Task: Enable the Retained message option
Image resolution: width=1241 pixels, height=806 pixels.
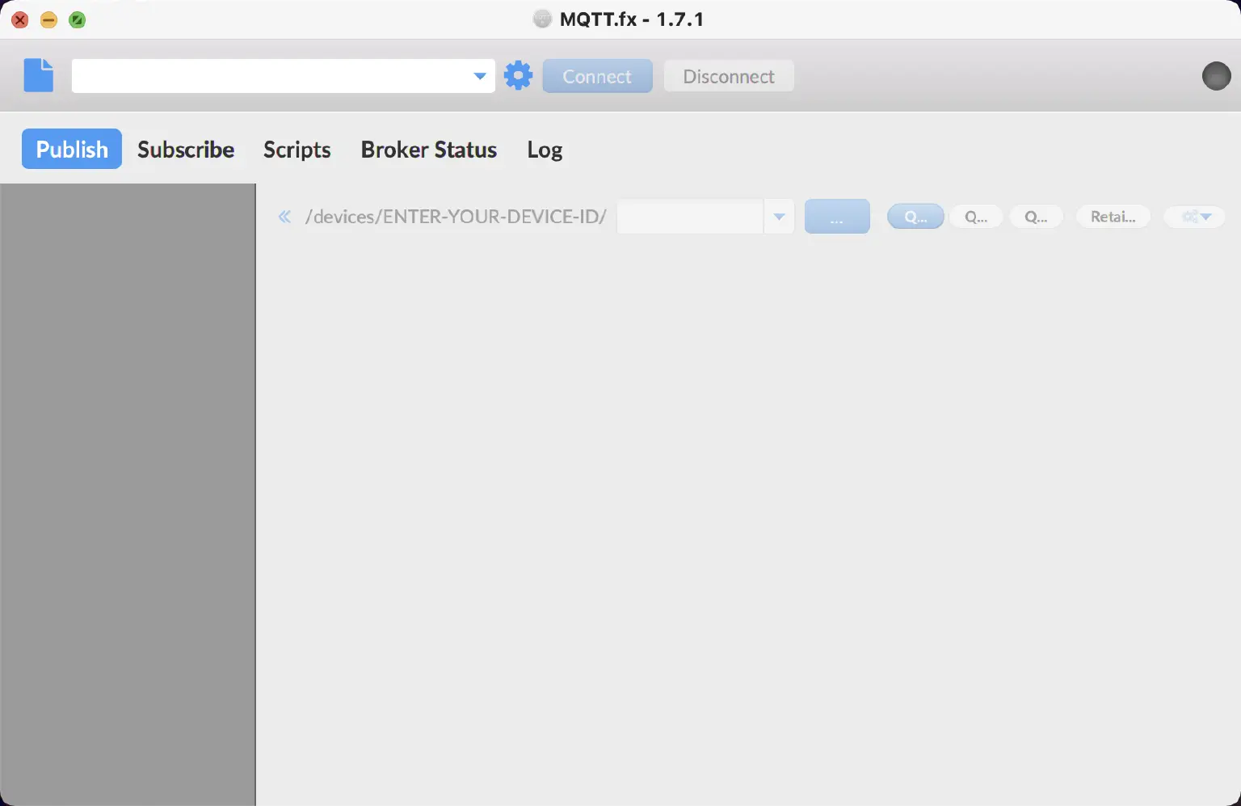Action: point(1113,216)
